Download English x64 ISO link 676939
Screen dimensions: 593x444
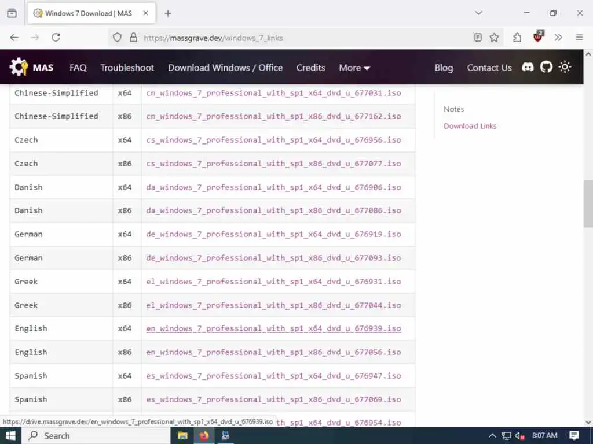[x=273, y=328]
